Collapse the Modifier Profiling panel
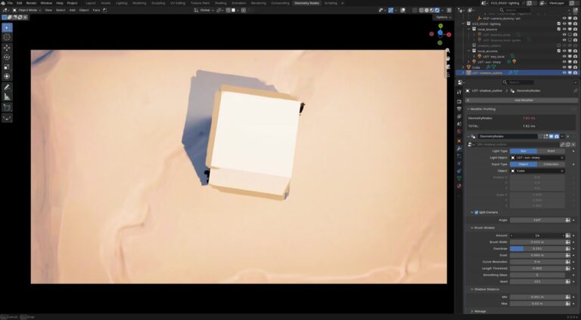The height and width of the screenshot is (320, 581). (x=468, y=109)
